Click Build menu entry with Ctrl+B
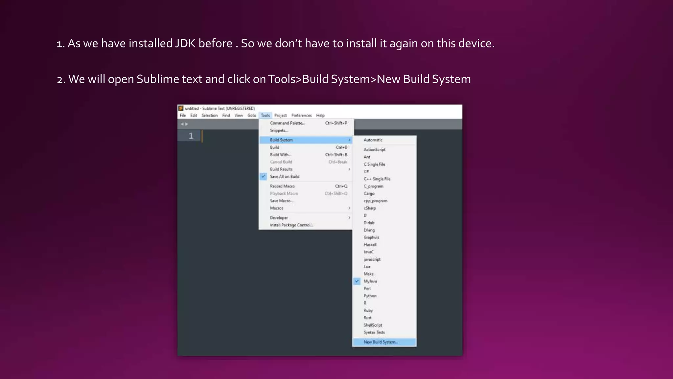The height and width of the screenshot is (379, 673). 306,147
